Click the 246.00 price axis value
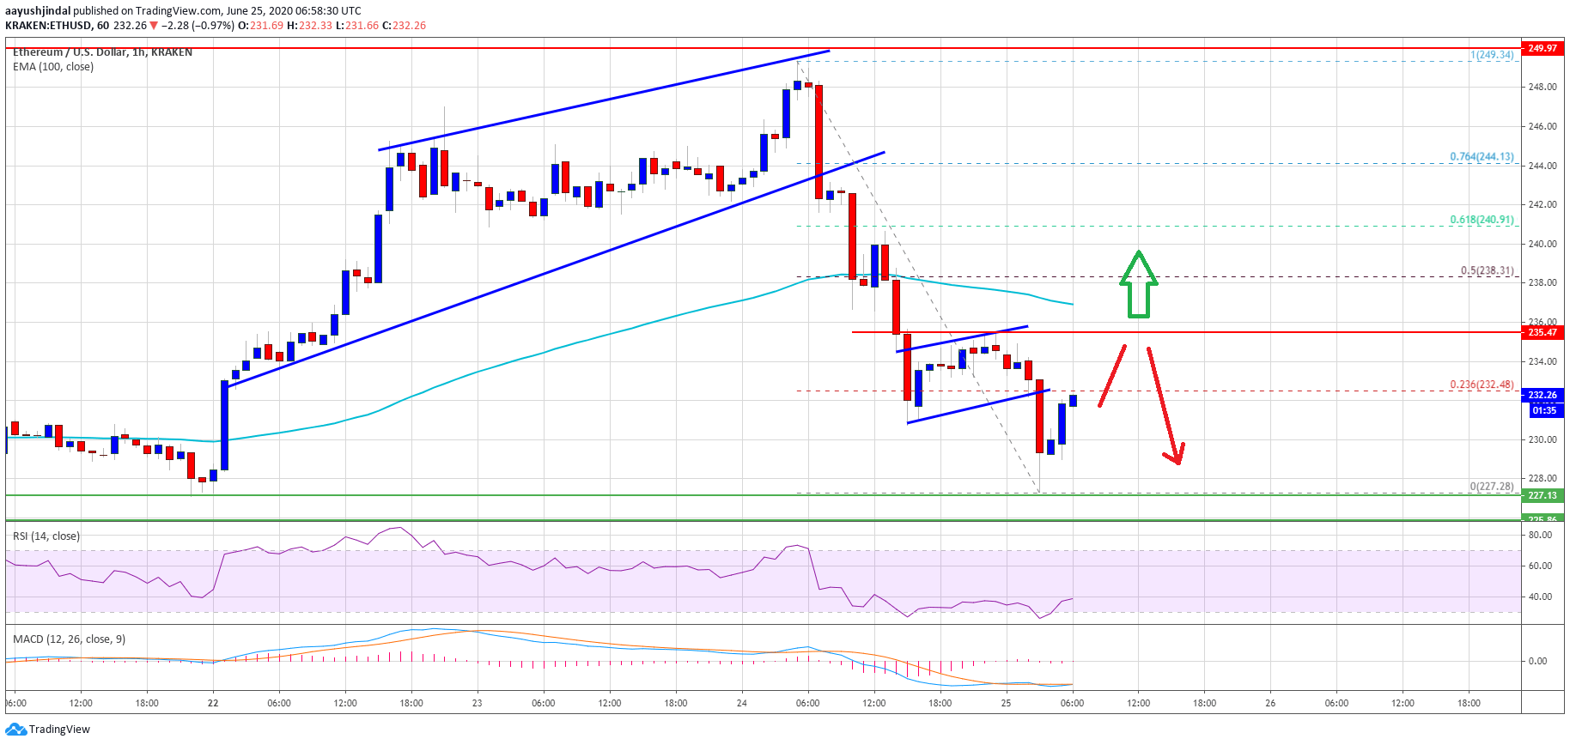This screenshot has width=1570, height=745. pyautogui.click(x=1543, y=126)
